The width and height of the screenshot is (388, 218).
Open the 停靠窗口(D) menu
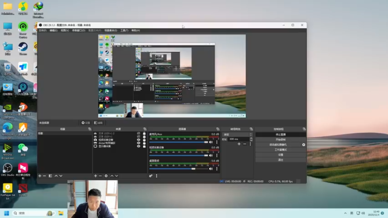[x=79, y=31]
